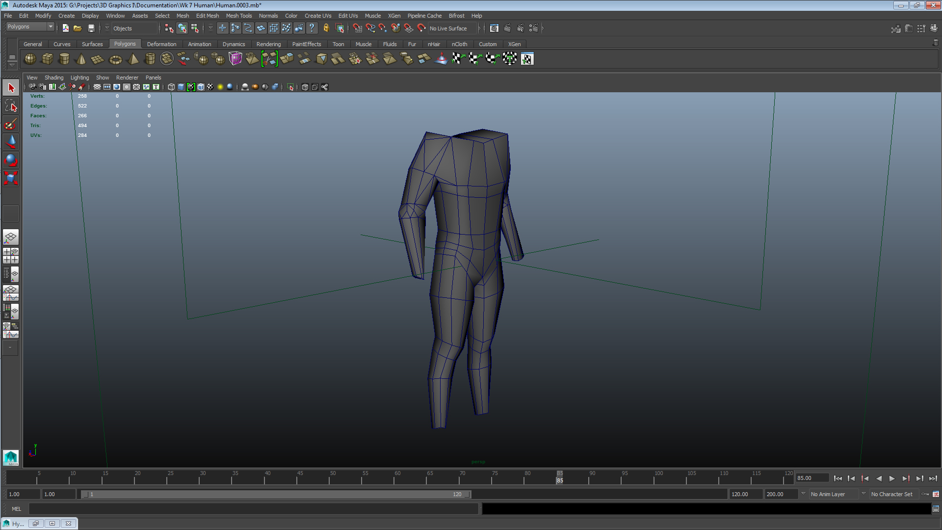Enable smooth shaded display mode
This screenshot has height=530, width=942.
click(x=181, y=87)
